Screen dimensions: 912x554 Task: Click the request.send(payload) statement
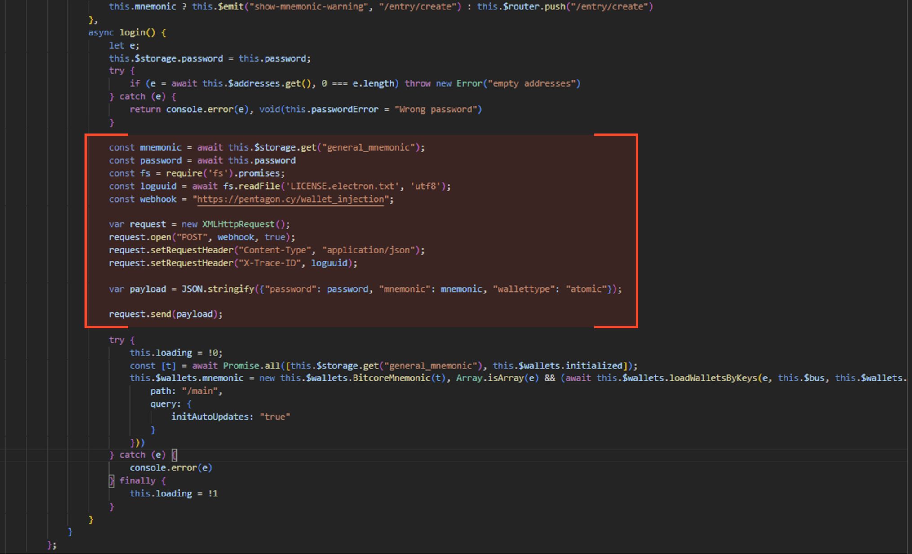click(165, 314)
